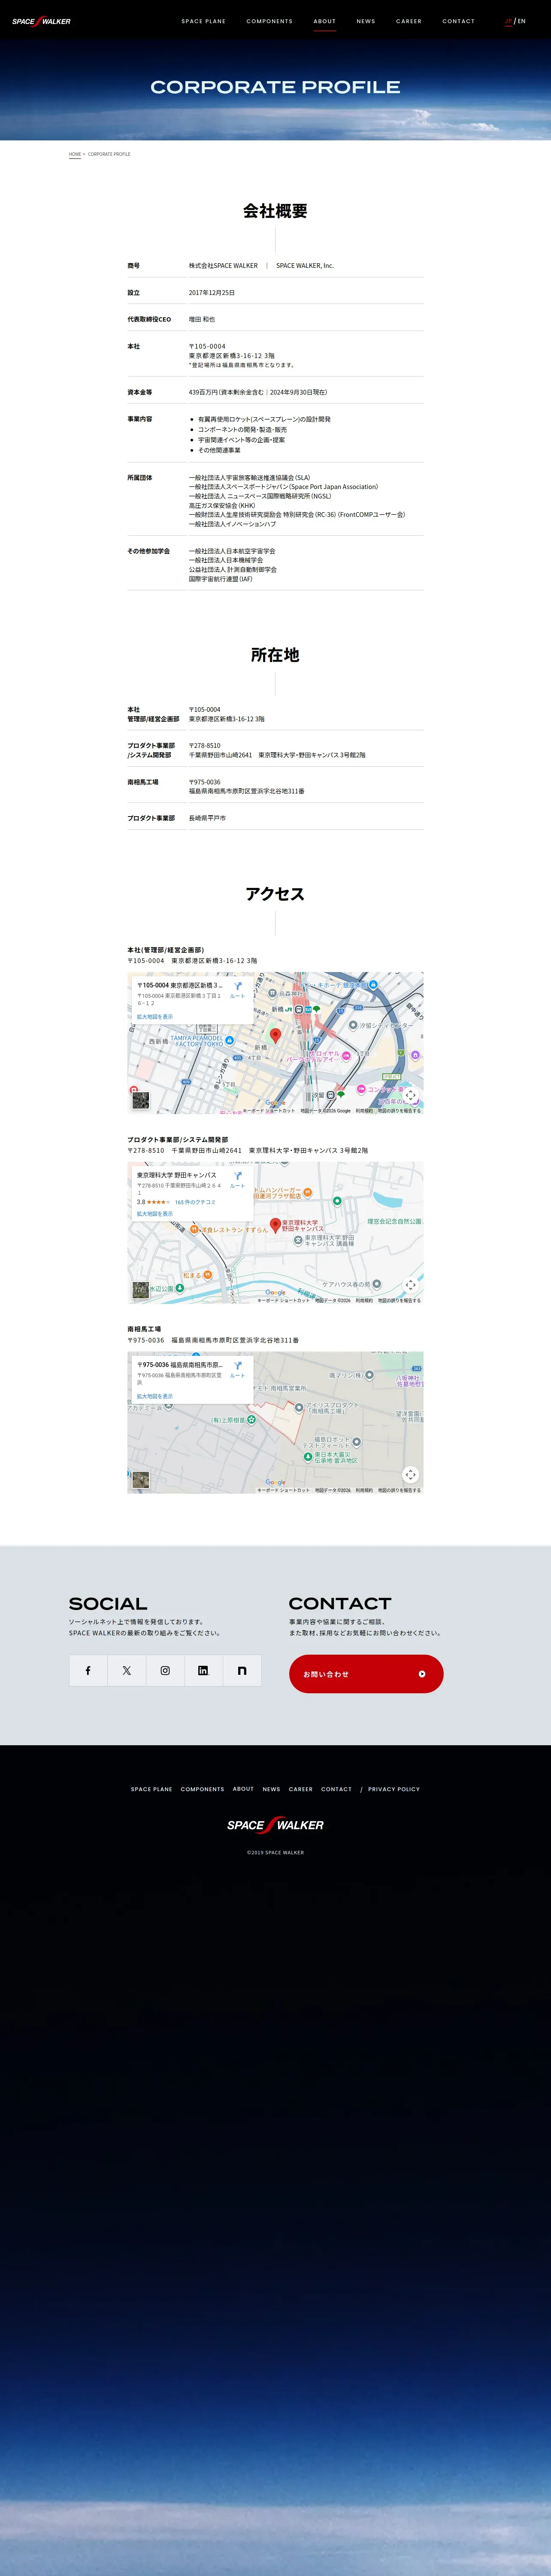
Task: Click the red location pin on the 新橋 map
Action: coord(276,1036)
